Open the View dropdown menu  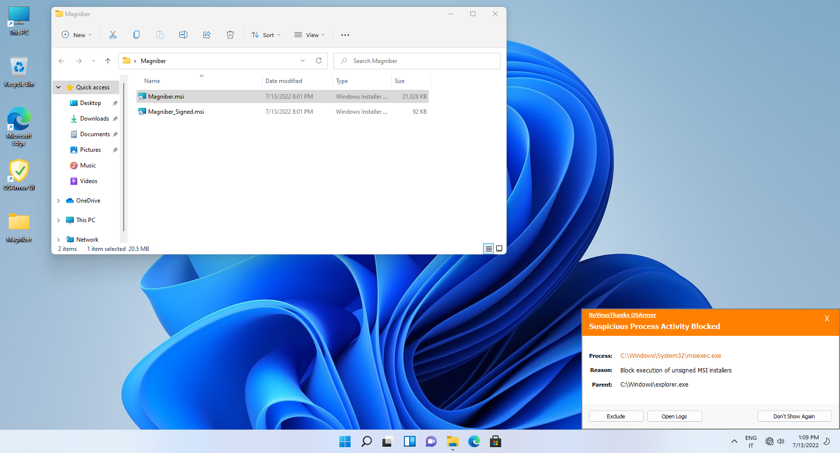point(309,35)
